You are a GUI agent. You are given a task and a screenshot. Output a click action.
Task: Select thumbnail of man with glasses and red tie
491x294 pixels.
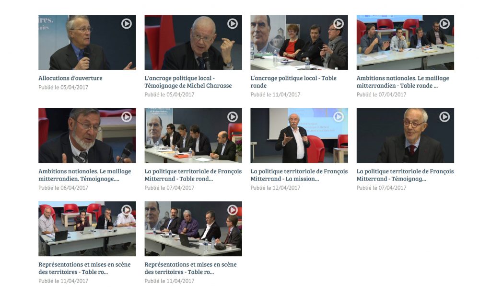point(405,136)
